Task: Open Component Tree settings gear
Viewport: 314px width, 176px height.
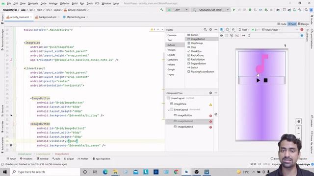Action: 210,93
